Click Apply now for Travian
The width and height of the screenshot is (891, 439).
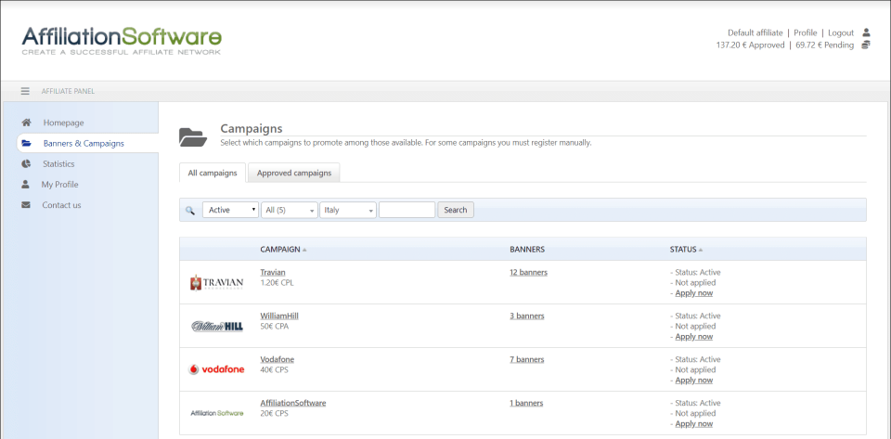tap(694, 293)
